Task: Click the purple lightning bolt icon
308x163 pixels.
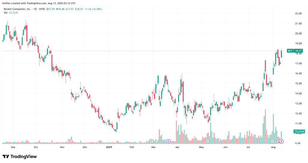Action: (281, 141)
